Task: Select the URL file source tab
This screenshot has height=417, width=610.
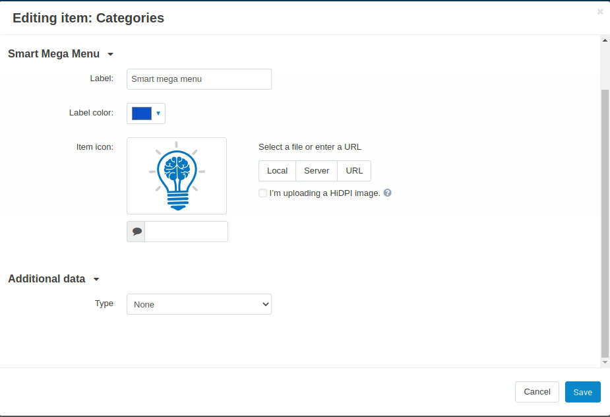Action: pyautogui.click(x=354, y=171)
